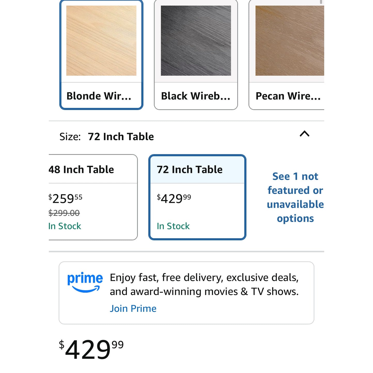The width and height of the screenshot is (373, 373).
Task: Select the 72 Inch Table size option
Action: [197, 197]
